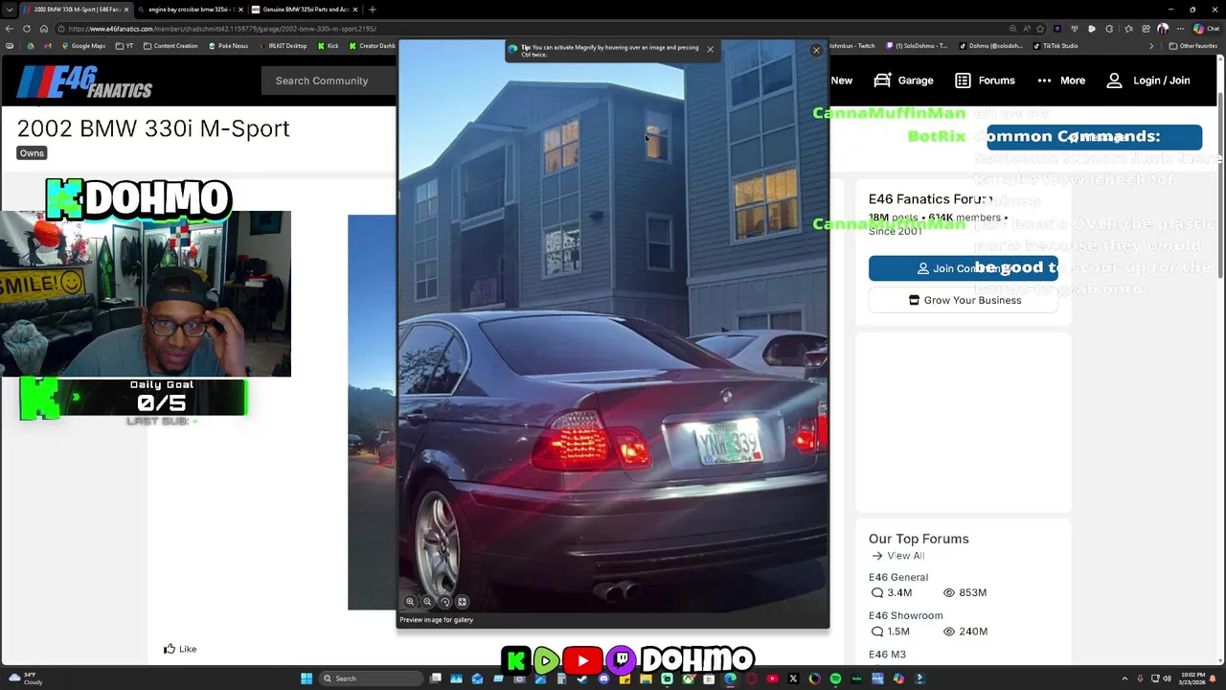
Task: Close the enlarged BMW photo lightbox
Action: 816,50
